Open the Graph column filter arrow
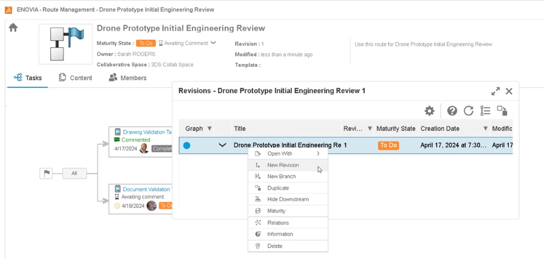This screenshot has width=544, height=258. (209, 129)
